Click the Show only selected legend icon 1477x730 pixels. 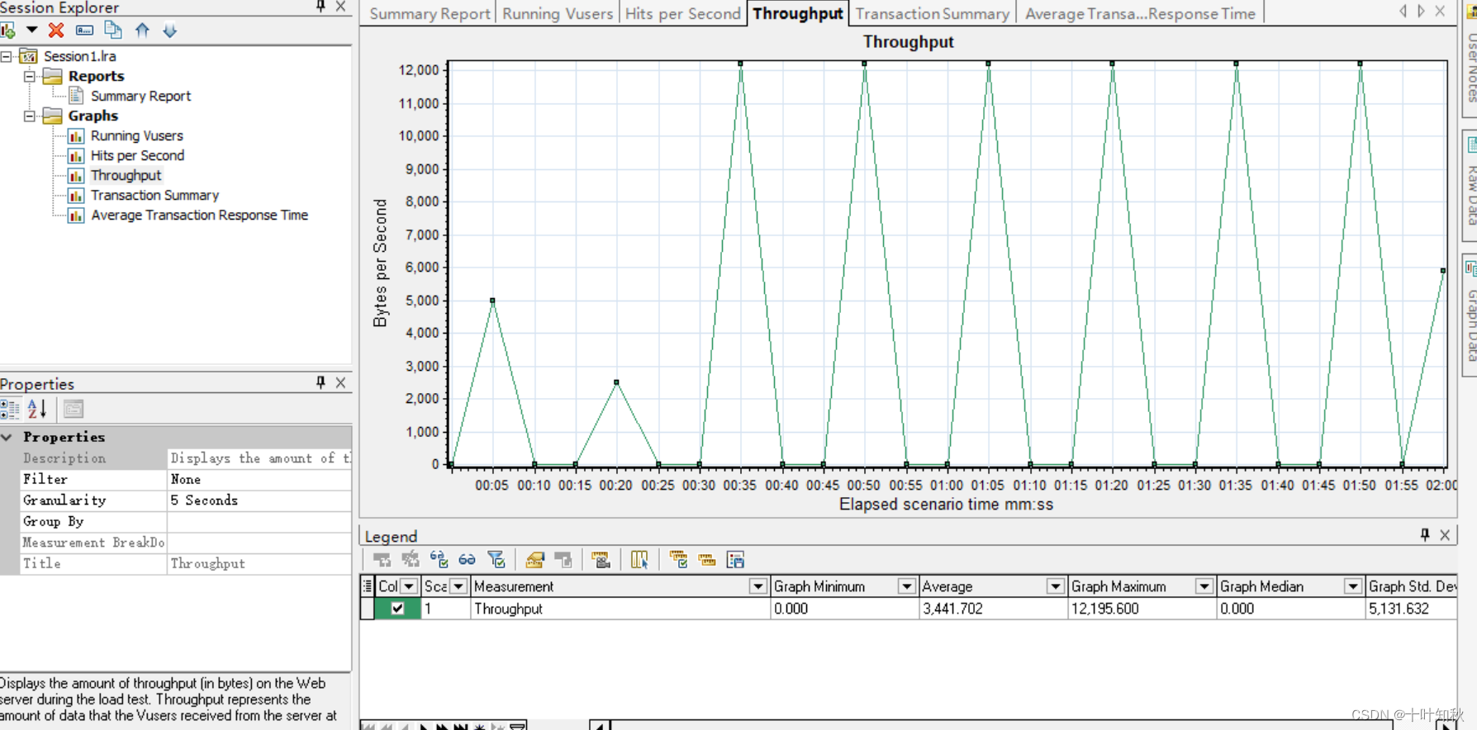439,560
